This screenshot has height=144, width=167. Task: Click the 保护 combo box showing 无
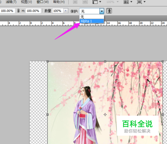pos(92,11)
